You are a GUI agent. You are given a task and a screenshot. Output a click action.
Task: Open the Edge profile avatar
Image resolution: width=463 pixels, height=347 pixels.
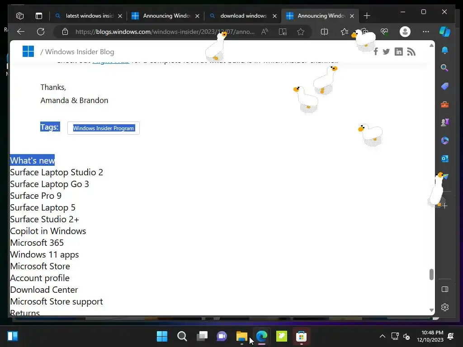click(x=405, y=32)
